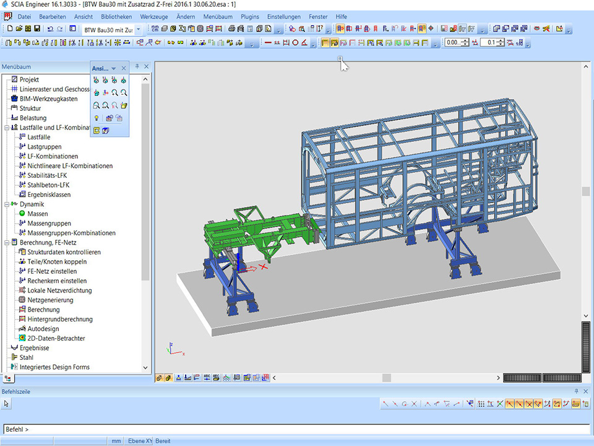The height and width of the screenshot is (446, 594).
Task: Click the Undo arrow icon
Action: (50, 29)
